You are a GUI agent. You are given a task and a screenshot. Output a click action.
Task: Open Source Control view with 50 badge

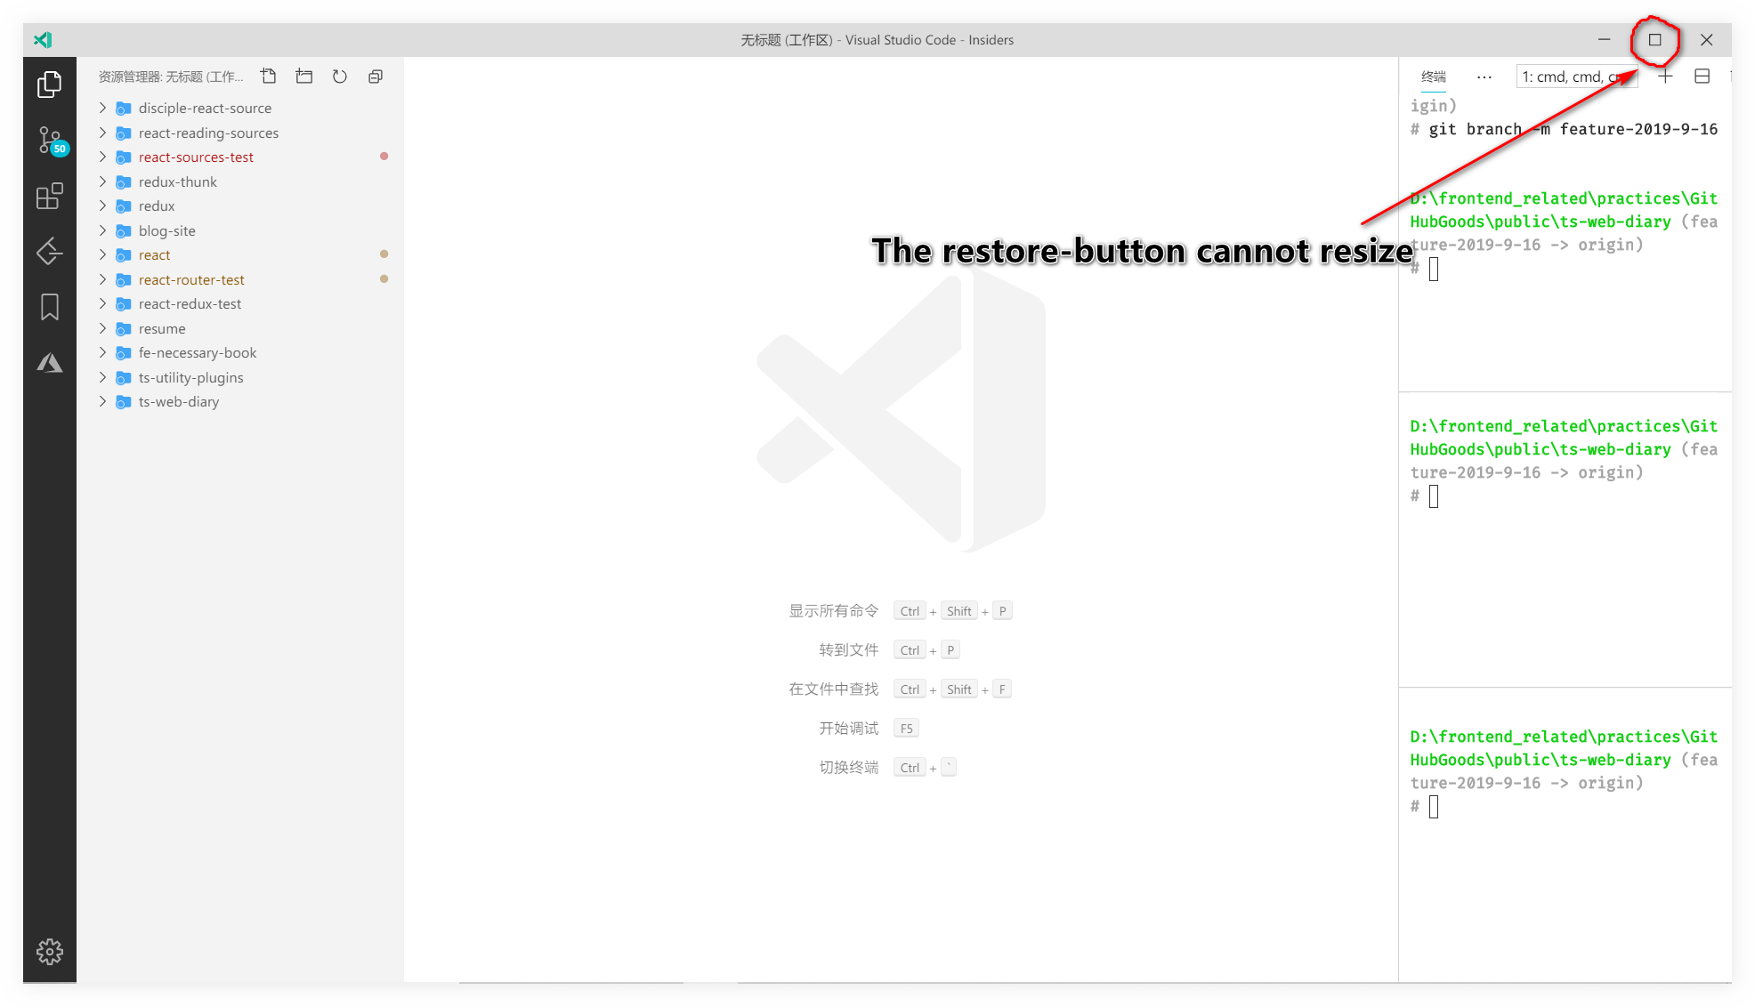(x=50, y=140)
